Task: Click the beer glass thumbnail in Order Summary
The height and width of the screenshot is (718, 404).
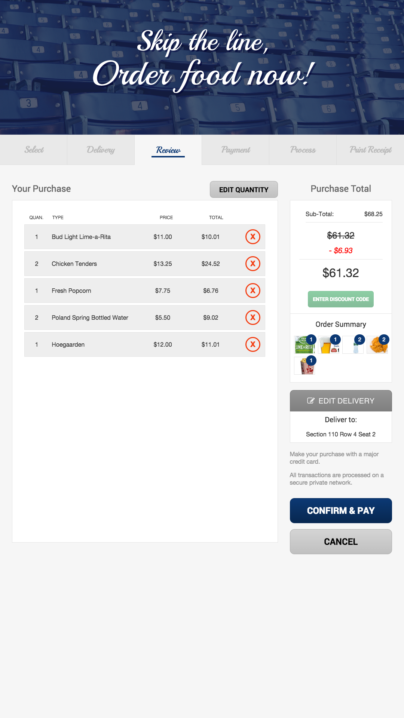Action: pos(328,345)
